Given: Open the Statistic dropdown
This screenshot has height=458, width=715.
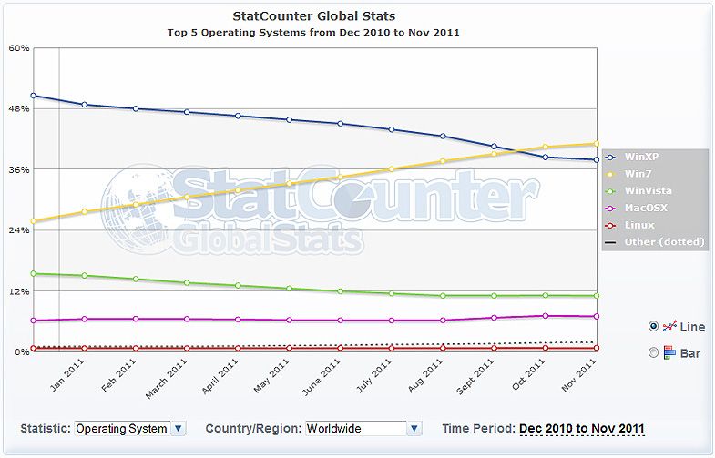Looking at the screenshot, I should point(179,429).
